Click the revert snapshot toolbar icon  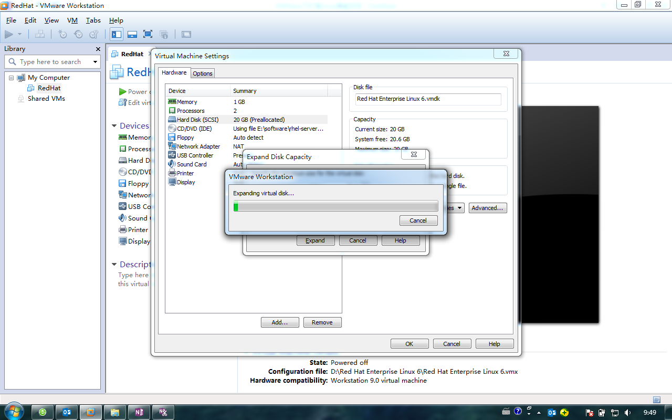[78, 34]
